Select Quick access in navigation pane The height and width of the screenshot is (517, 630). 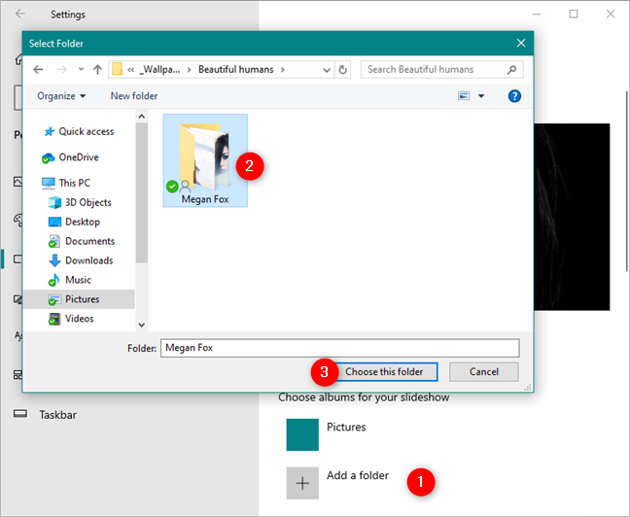pyautogui.click(x=86, y=131)
